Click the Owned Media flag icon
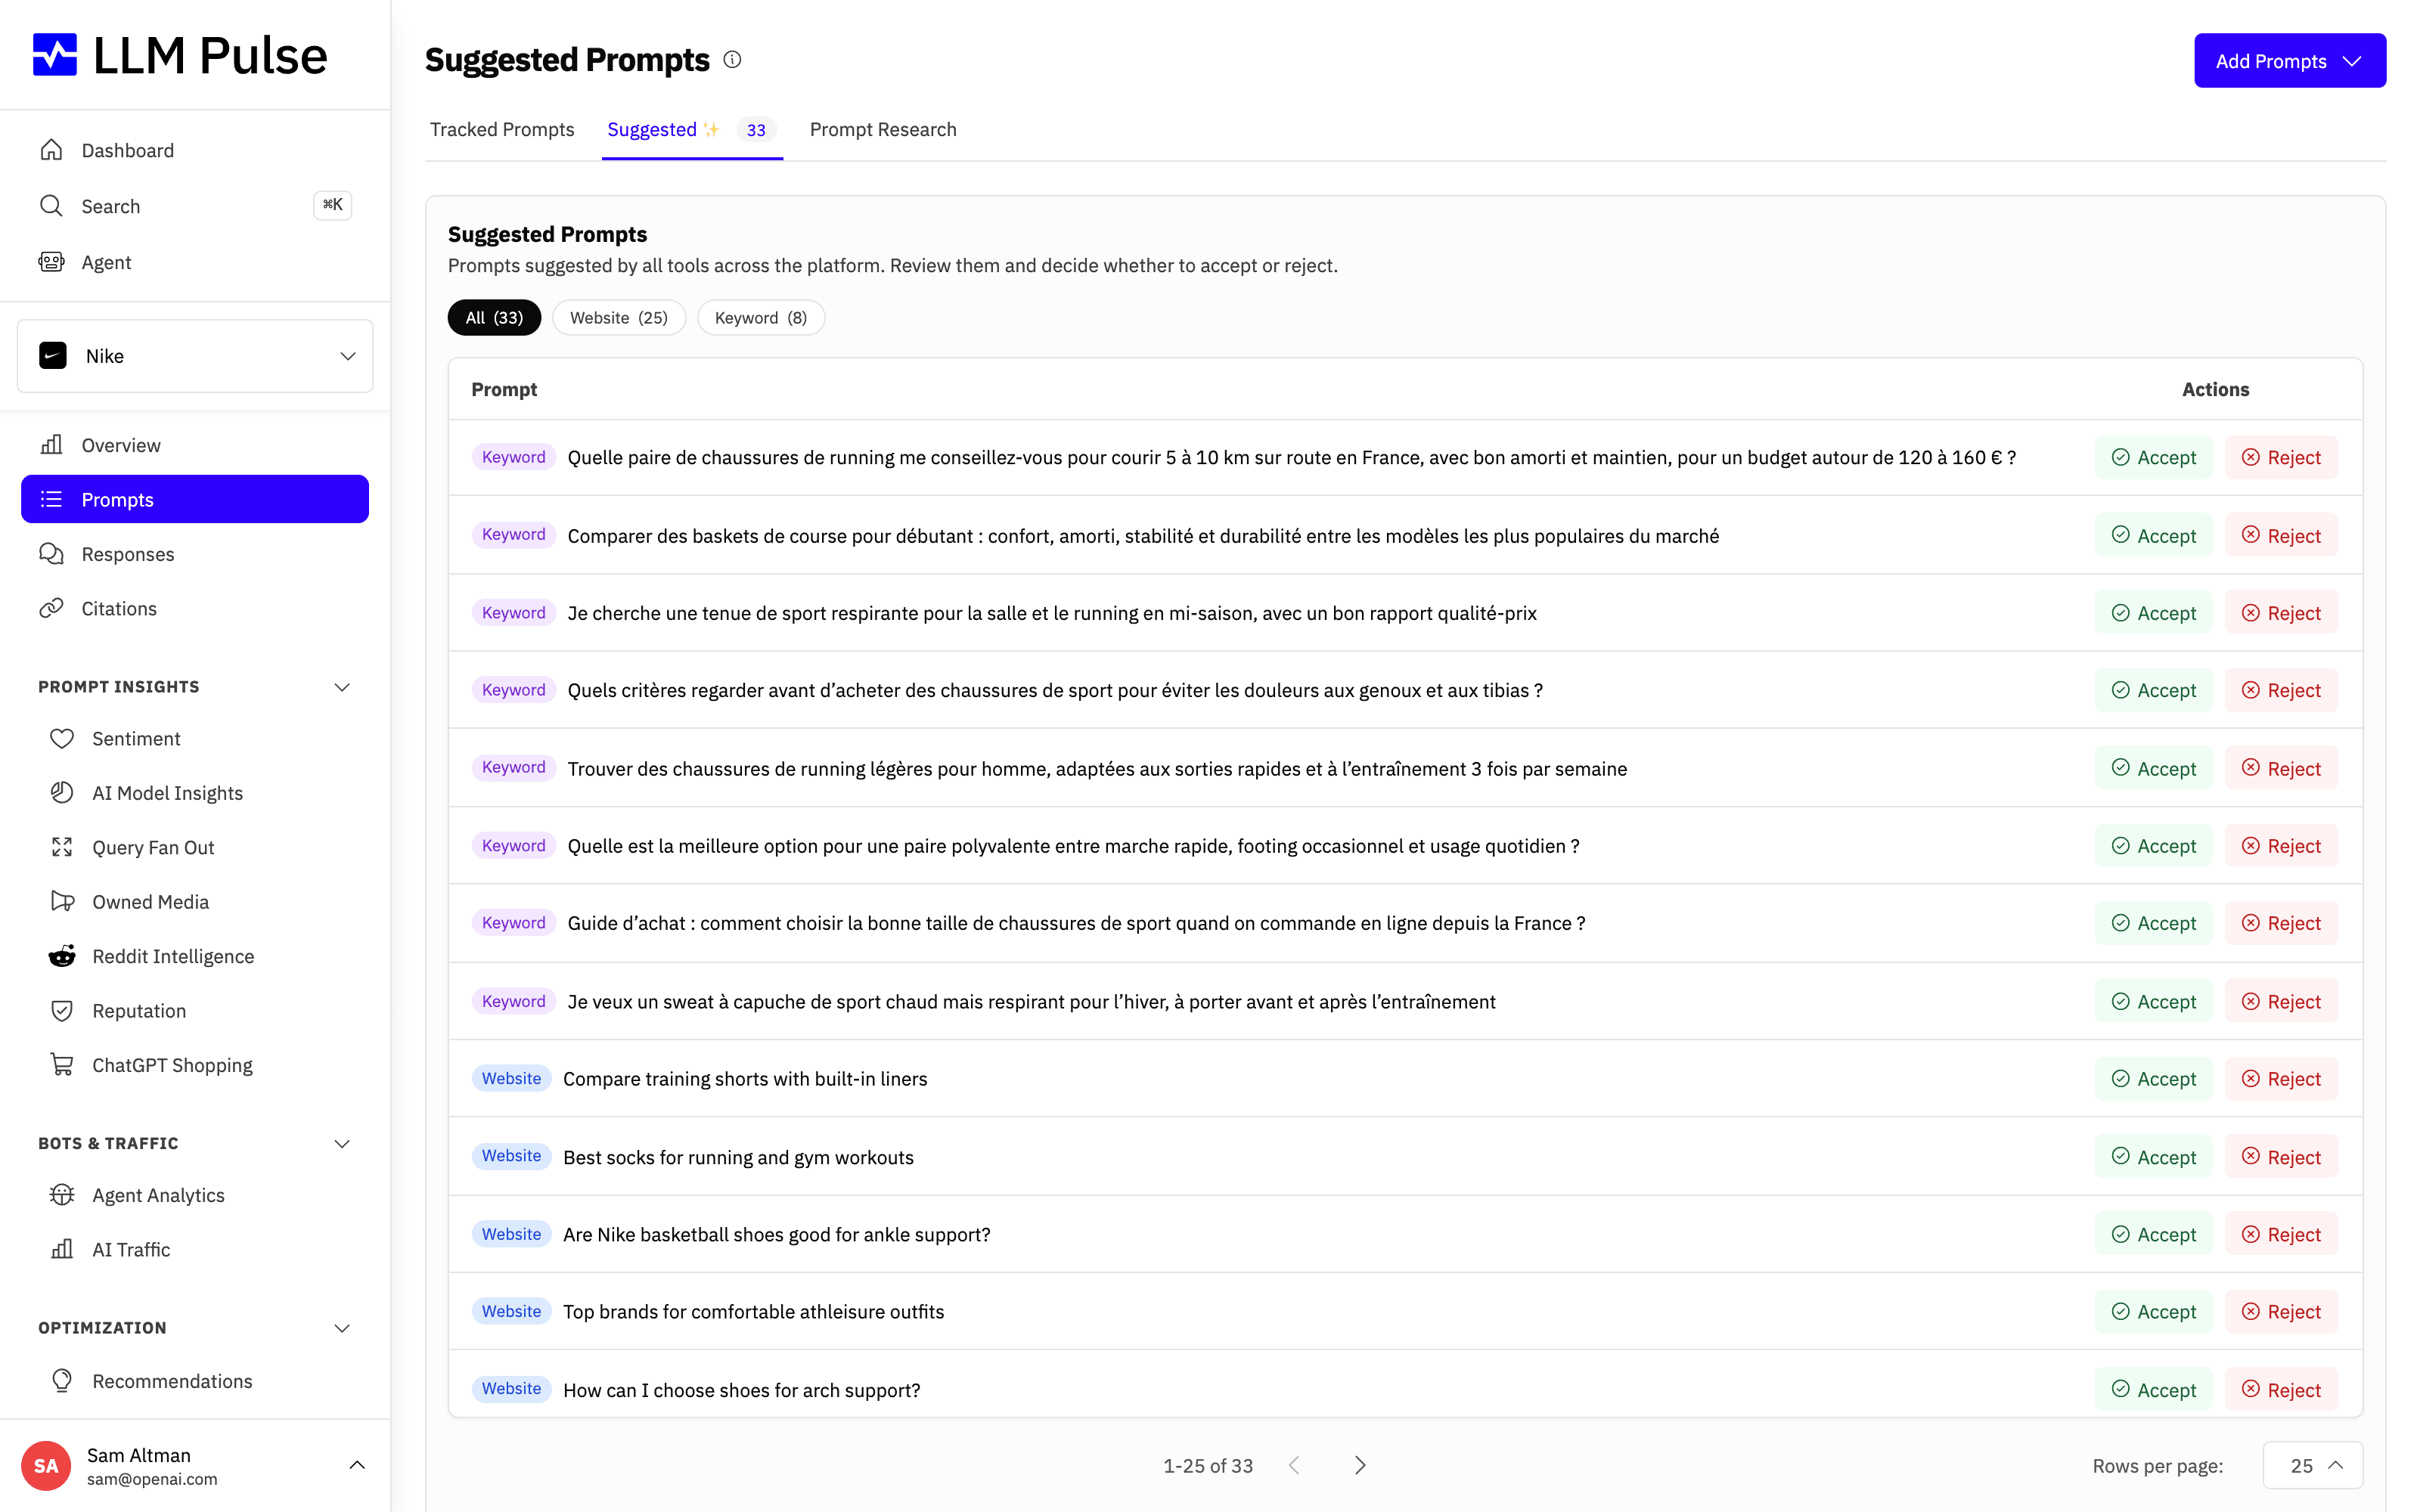The width and height of the screenshot is (2420, 1512). [x=62, y=902]
